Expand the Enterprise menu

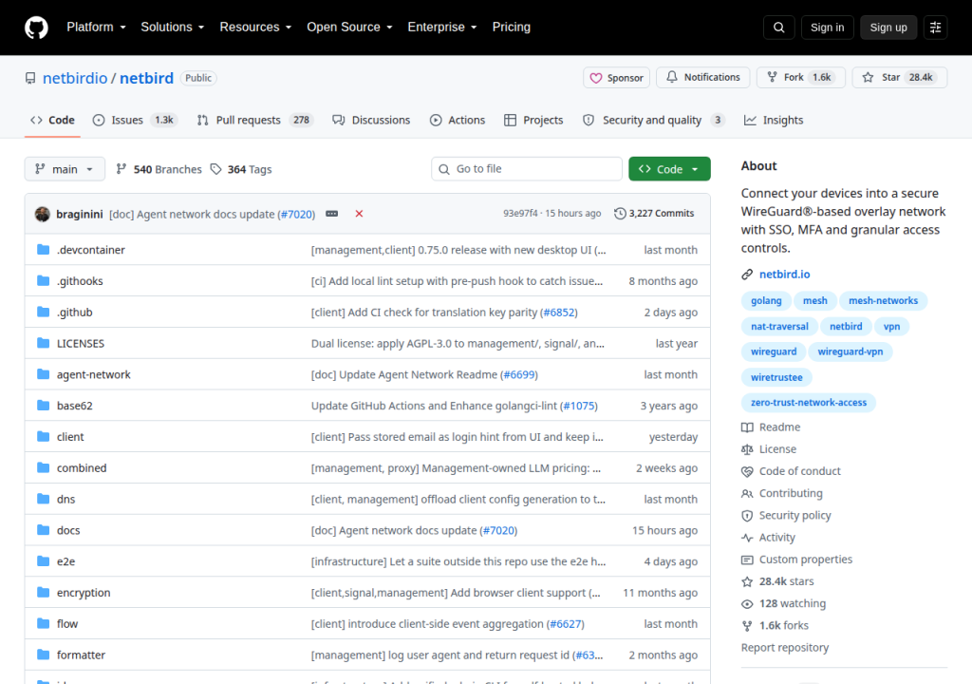point(442,28)
